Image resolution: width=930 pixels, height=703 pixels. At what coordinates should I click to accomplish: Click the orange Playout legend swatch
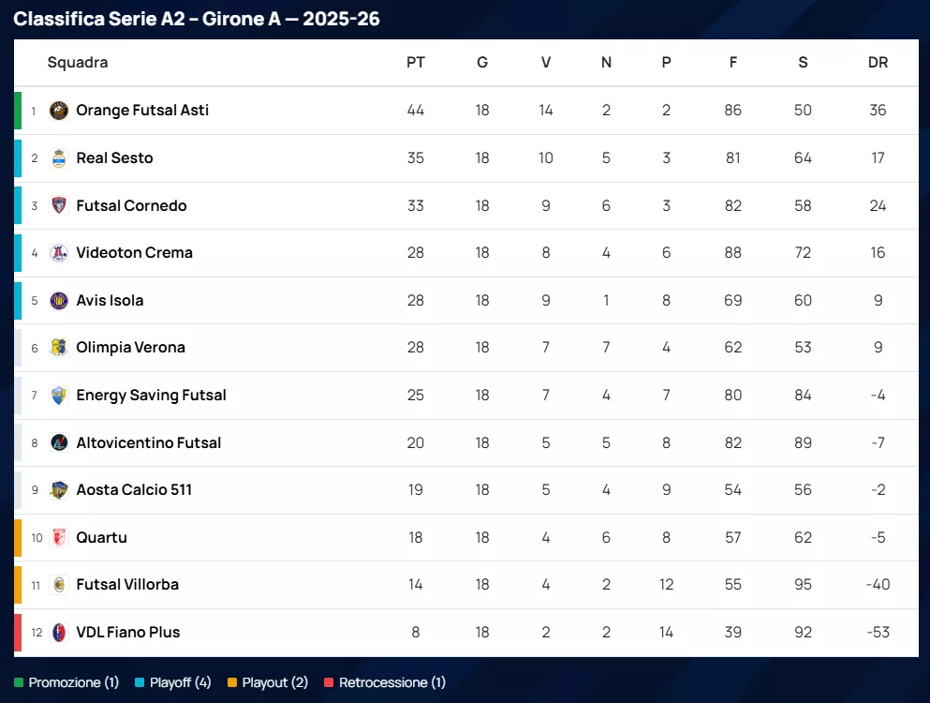point(232,683)
